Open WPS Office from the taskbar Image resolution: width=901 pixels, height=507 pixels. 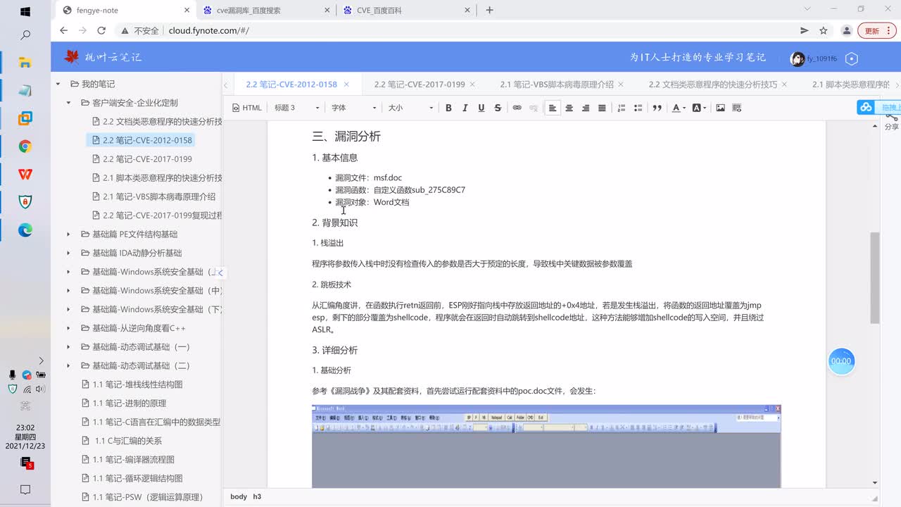25,174
